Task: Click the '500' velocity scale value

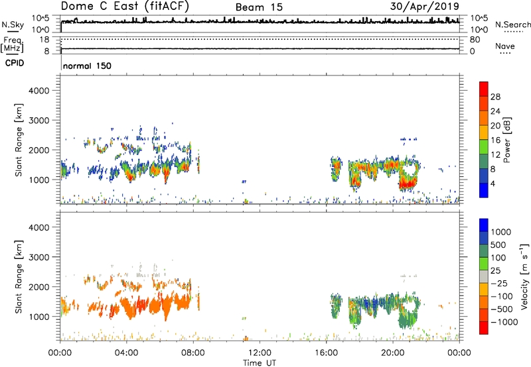Action: pos(498,245)
